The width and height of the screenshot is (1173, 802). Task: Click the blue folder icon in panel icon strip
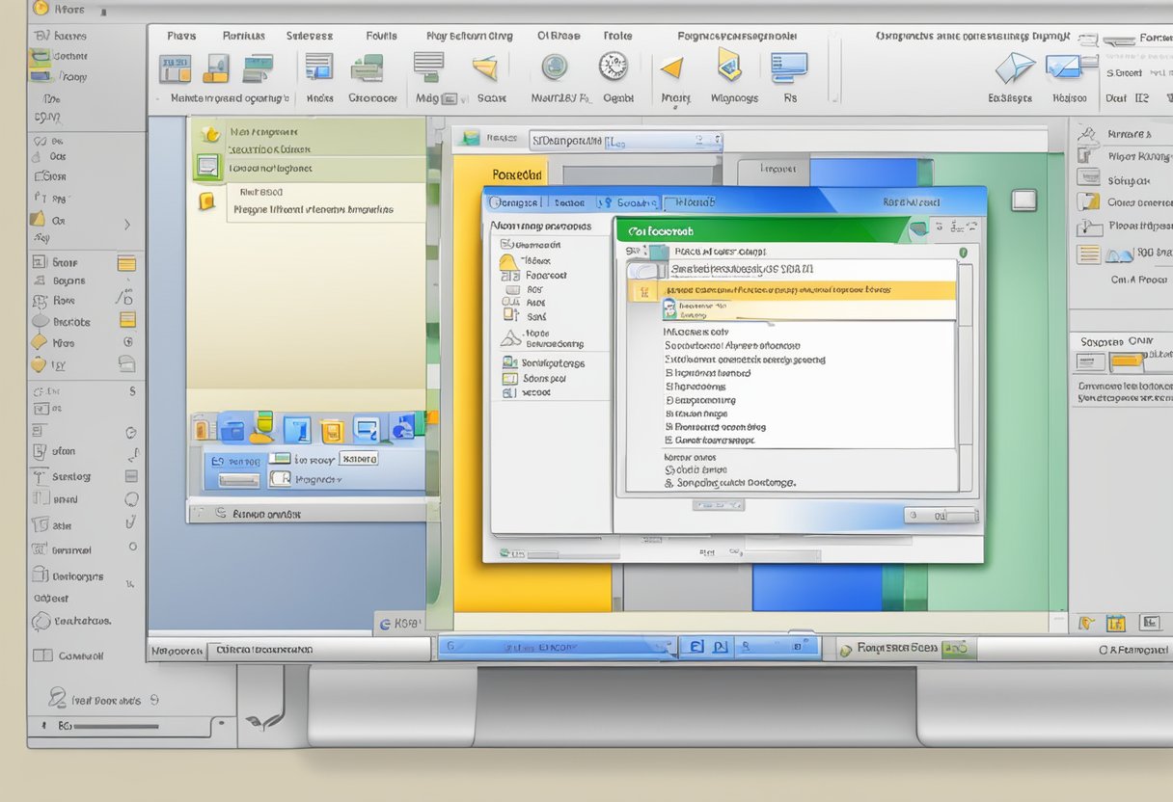click(x=232, y=427)
